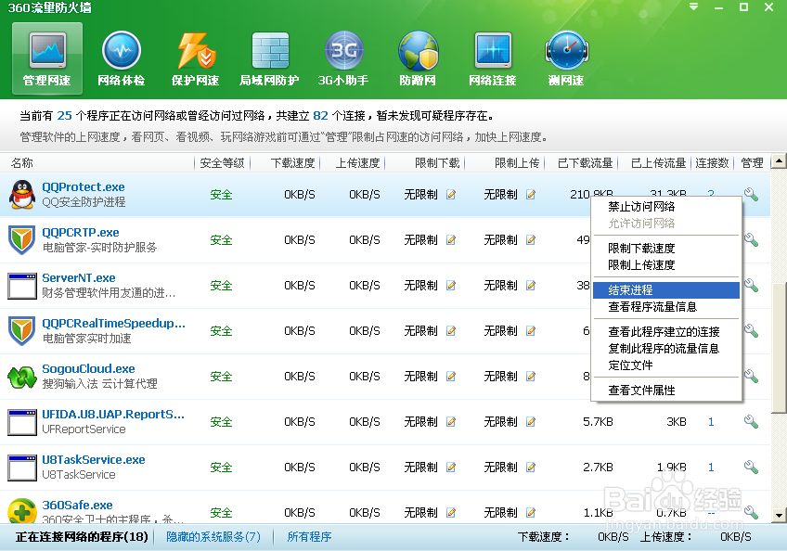Viewport: 787px width, 551px height.
Task: Open the 网络体检 tool
Action: coord(121,58)
